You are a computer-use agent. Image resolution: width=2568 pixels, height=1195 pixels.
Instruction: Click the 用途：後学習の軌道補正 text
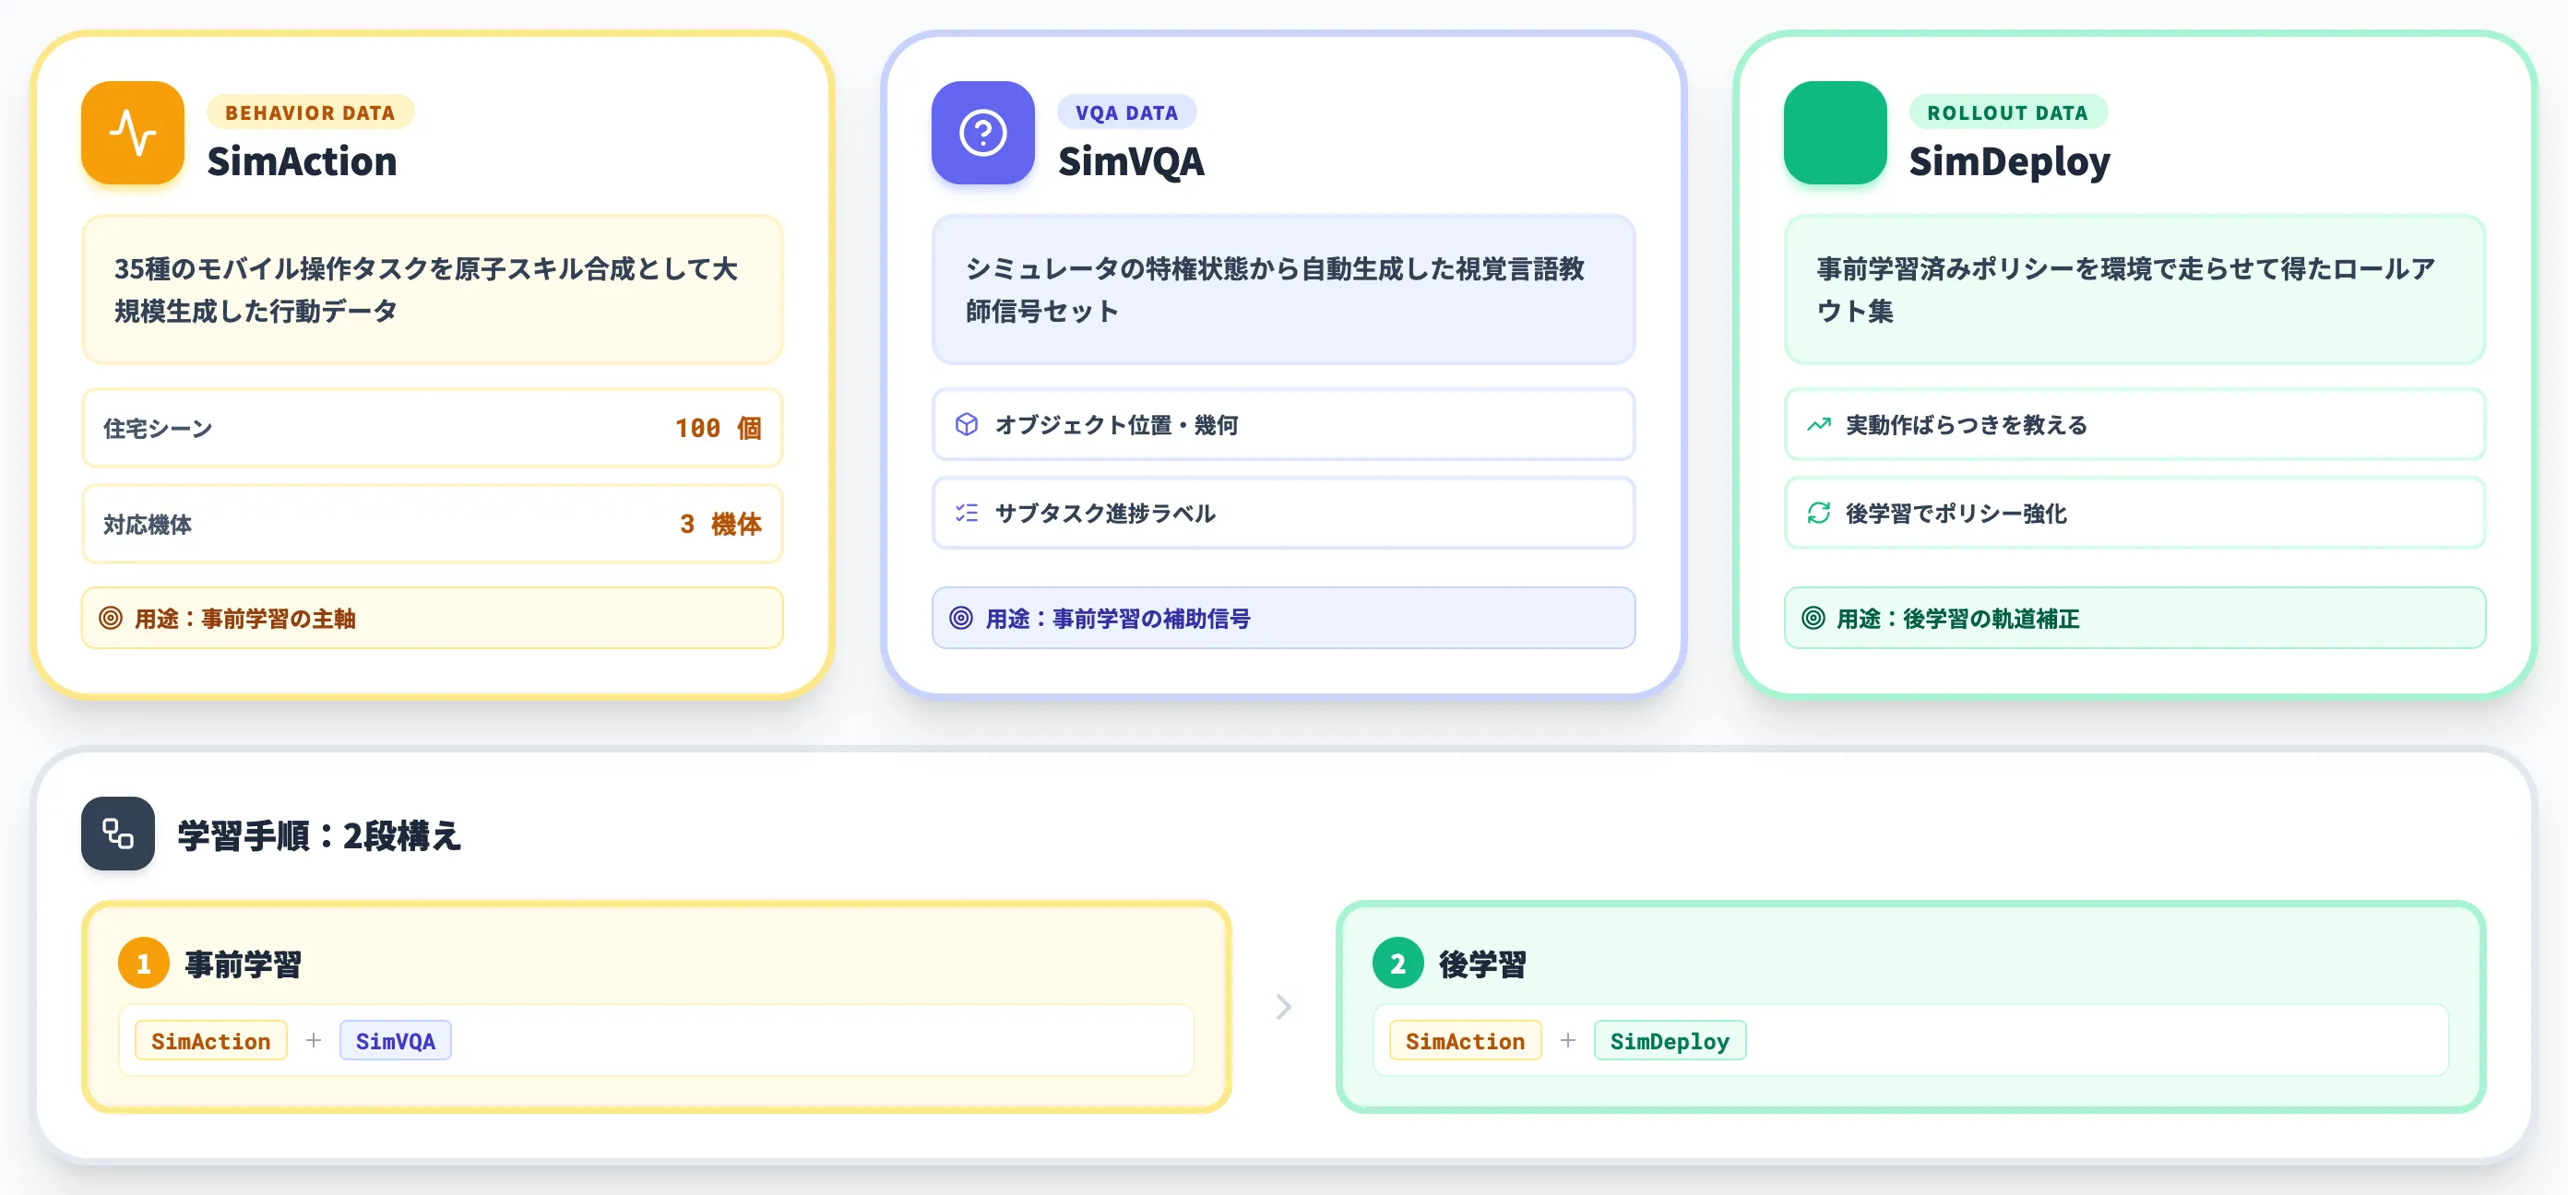coord(1959,619)
